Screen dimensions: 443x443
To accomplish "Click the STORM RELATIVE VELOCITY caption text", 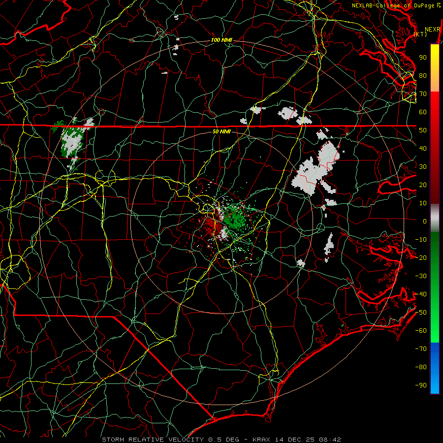I will [x=153, y=440].
